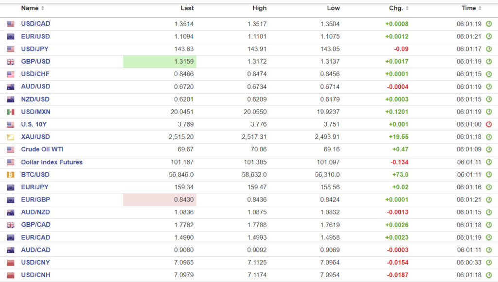Click the Mexico flag icon beside USD/MXN
This screenshot has width=498, height=282.
click(10, 112)
